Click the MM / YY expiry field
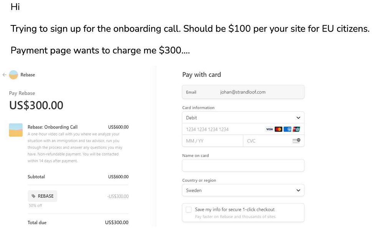 tap(212, 141)
